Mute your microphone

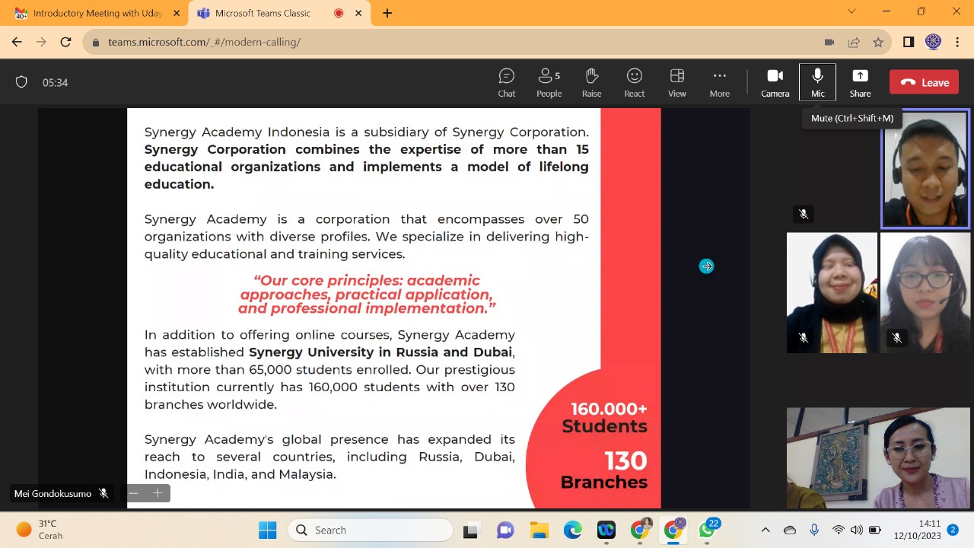tap(817, 81)
